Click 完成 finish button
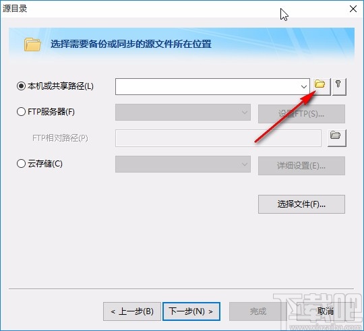Viewport: 364px width, 331px height. 258,311
